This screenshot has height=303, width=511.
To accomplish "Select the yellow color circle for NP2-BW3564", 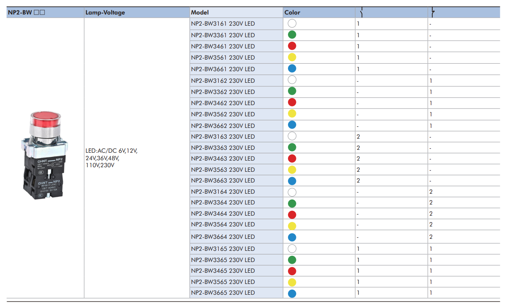I will click(x=292, y=226).
